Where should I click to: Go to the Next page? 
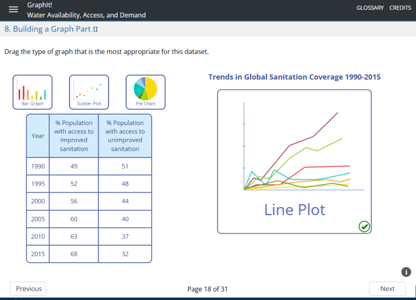[x=387, y=289]
